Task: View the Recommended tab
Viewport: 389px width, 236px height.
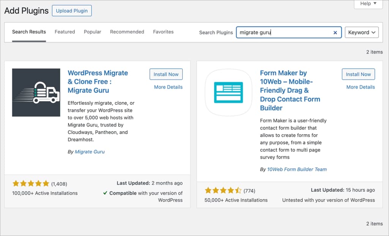Action: (x=127, y=32)
